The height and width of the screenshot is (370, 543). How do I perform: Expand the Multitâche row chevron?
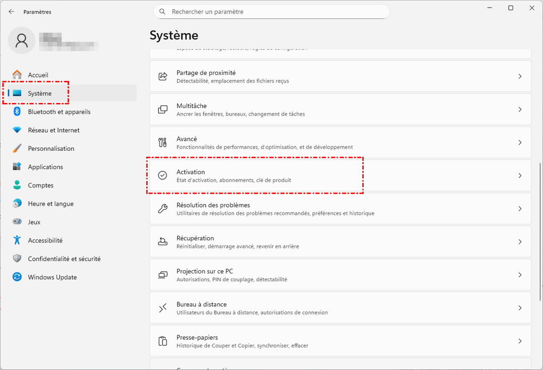pos(520,110)
